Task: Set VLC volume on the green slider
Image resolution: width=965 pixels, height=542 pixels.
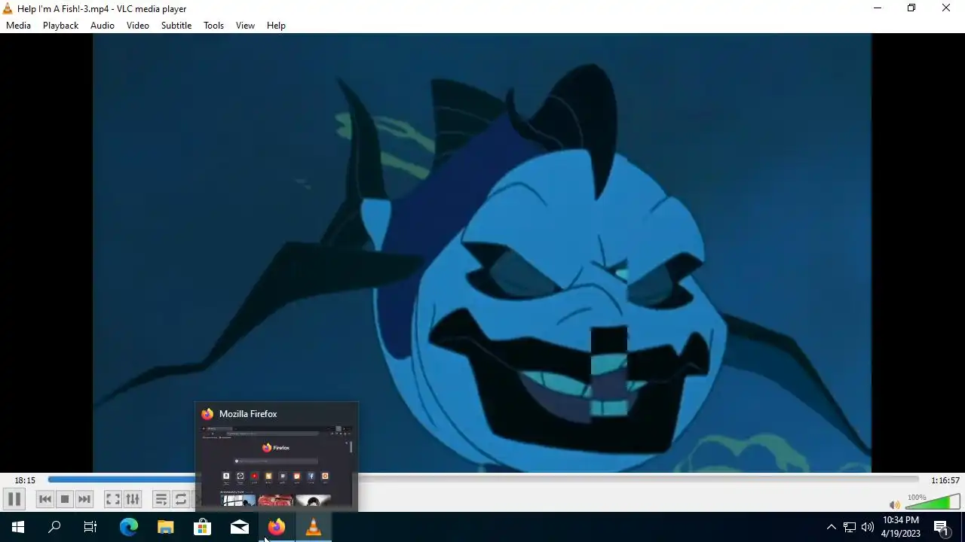Action: [x=933, y=501]
